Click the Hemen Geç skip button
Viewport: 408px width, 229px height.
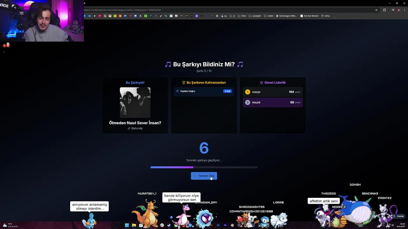click(204, 176)
